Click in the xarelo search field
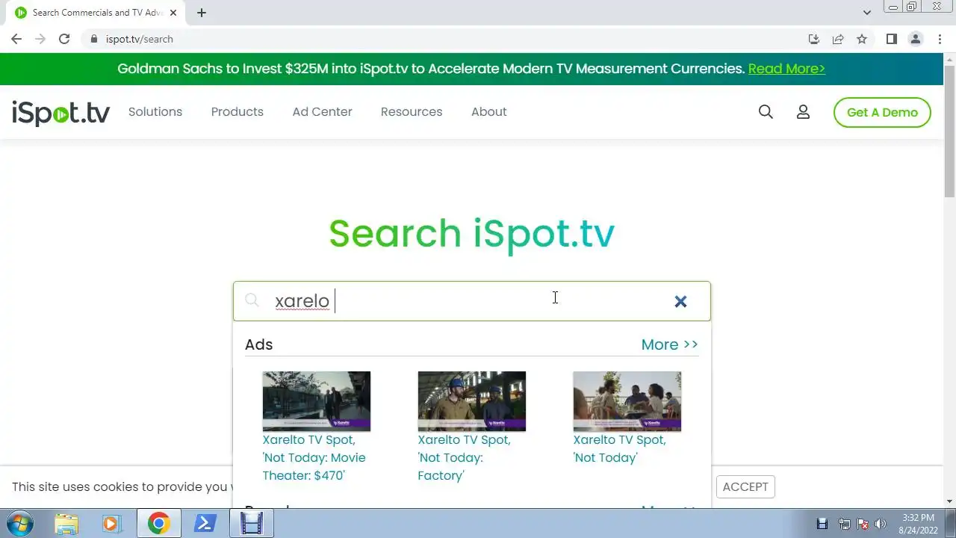956x538 pixels. click(471, 301)
